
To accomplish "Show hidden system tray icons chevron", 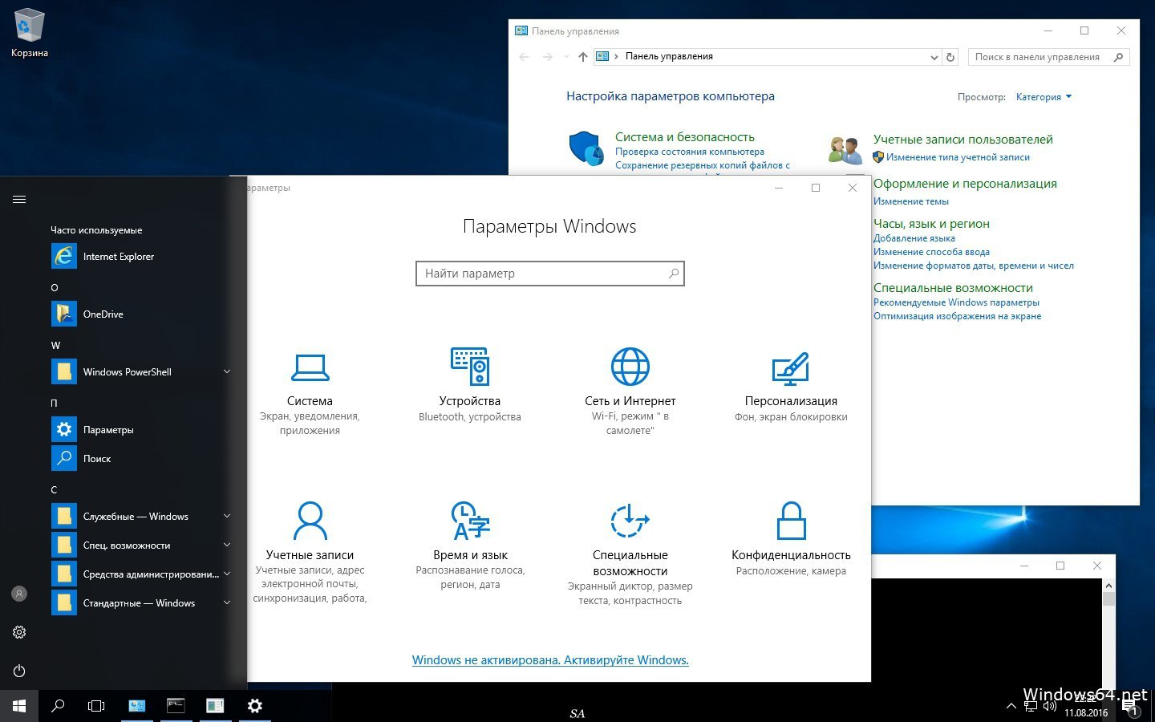I will [1011, 707].
